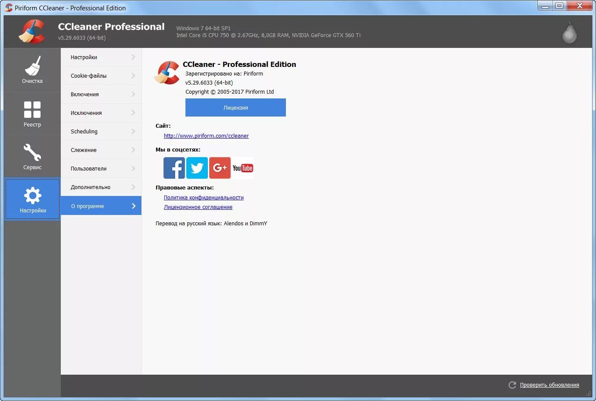Click the Зарегистрировано на: Piriform text
The height and width of the screenshot is (401, 596).
[224, 74]
